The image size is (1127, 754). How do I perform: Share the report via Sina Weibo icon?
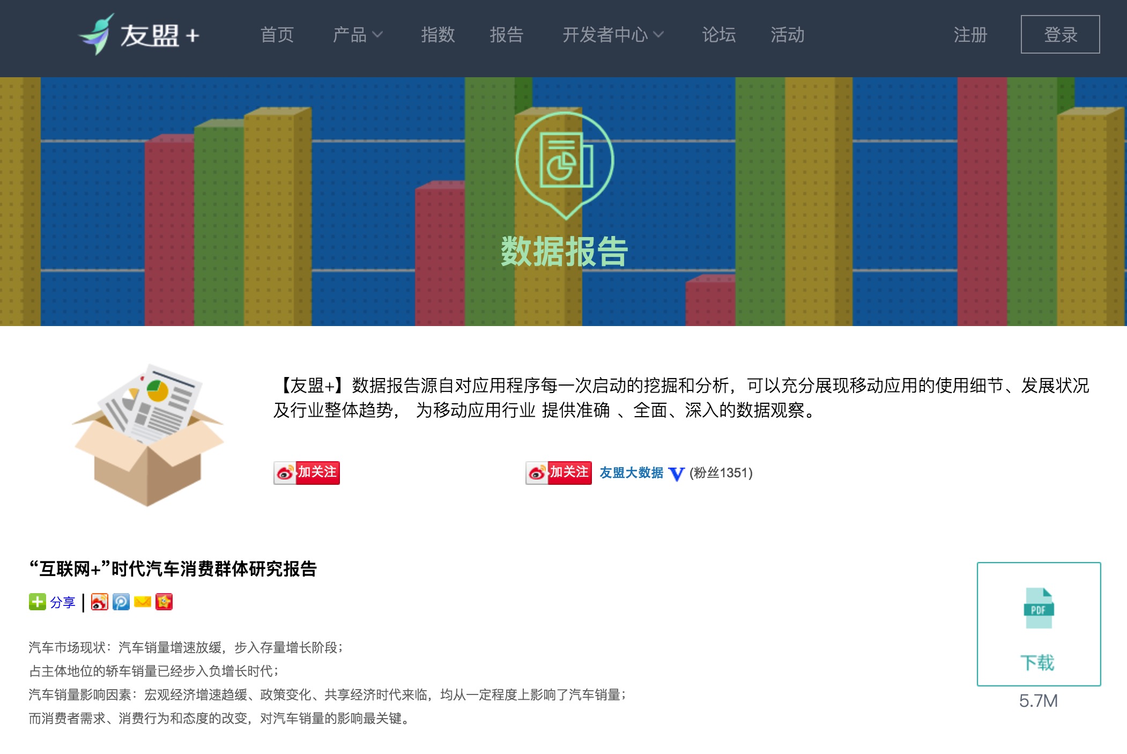[100, 602]
